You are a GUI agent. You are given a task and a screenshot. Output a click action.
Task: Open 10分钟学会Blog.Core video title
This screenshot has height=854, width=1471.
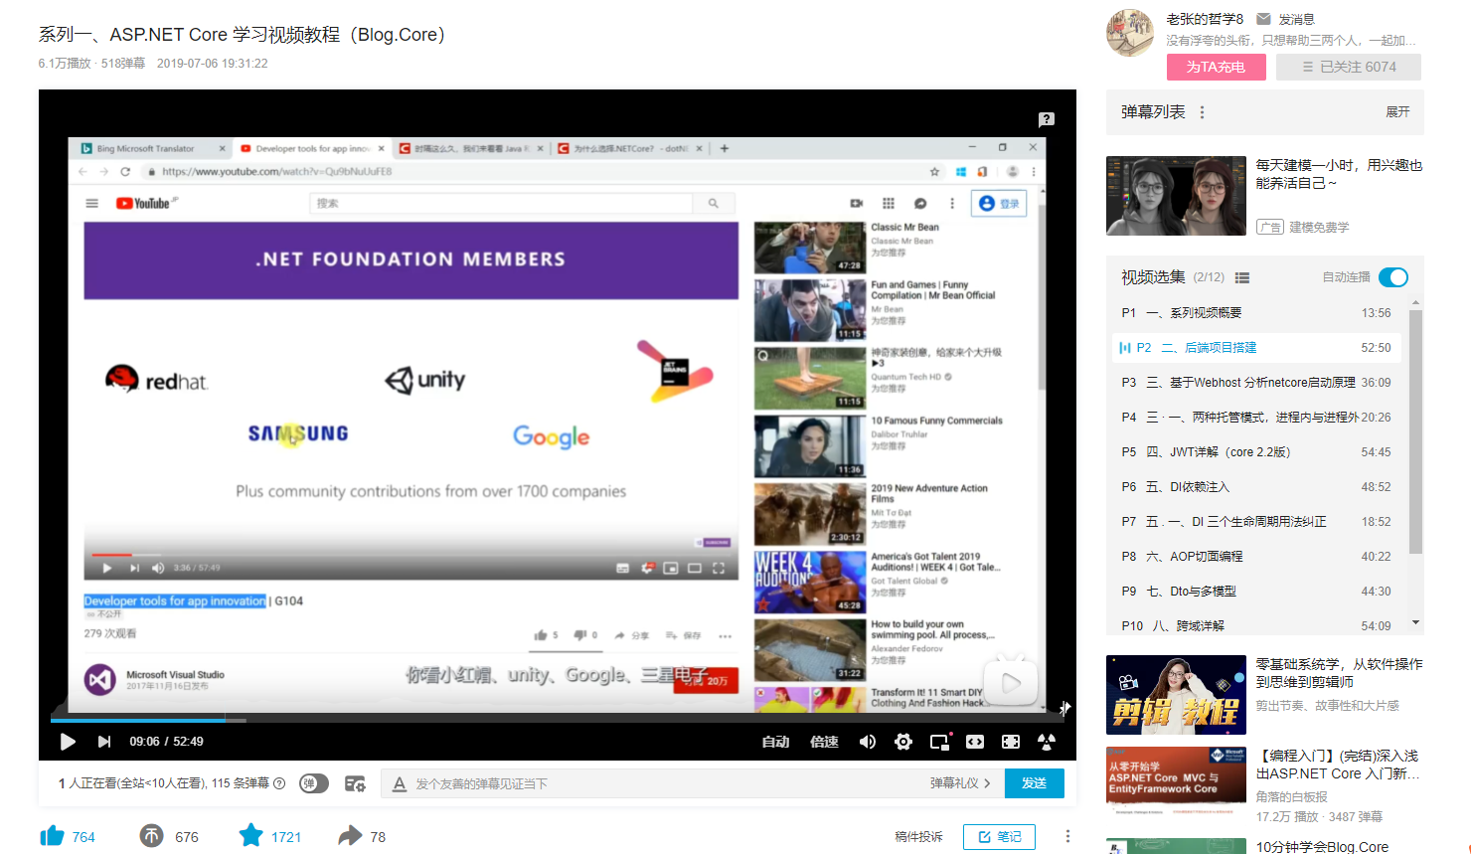tap(1322, 846)
